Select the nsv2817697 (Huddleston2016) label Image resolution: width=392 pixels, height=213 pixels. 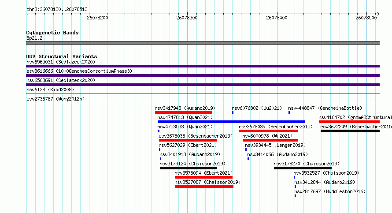coord(330,191)
